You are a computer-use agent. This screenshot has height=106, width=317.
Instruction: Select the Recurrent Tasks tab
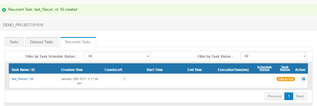coord(78,42)
